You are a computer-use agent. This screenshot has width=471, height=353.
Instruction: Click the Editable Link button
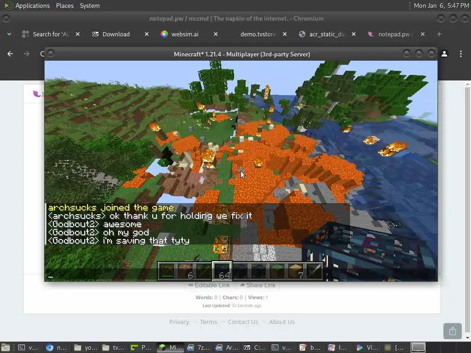click(x=209, y=285)
